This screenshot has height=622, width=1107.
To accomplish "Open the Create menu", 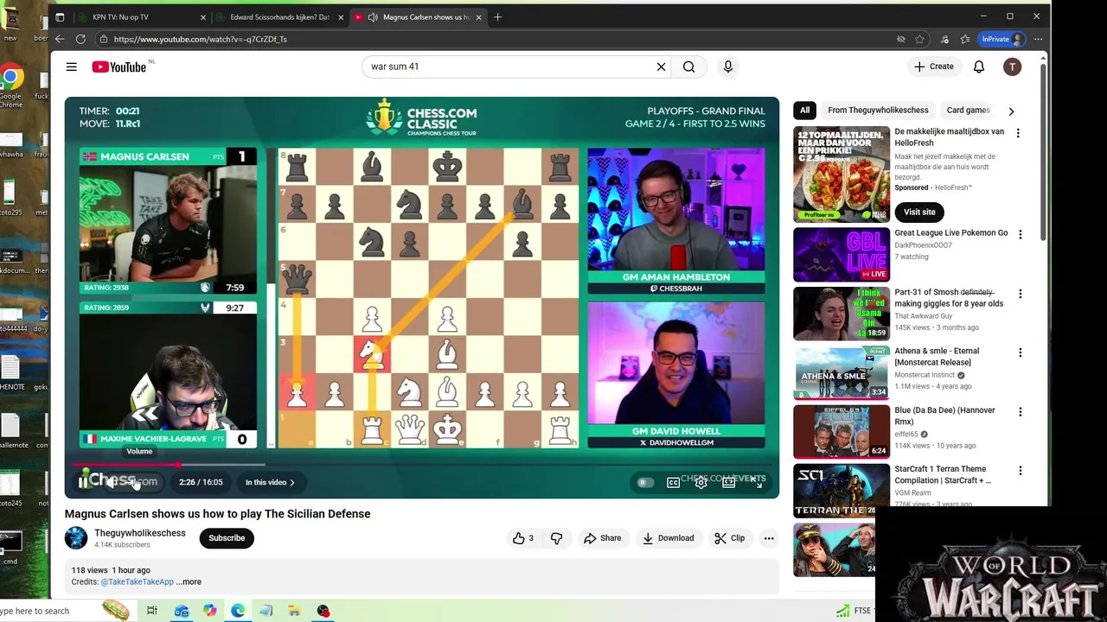I will [933, 67].
